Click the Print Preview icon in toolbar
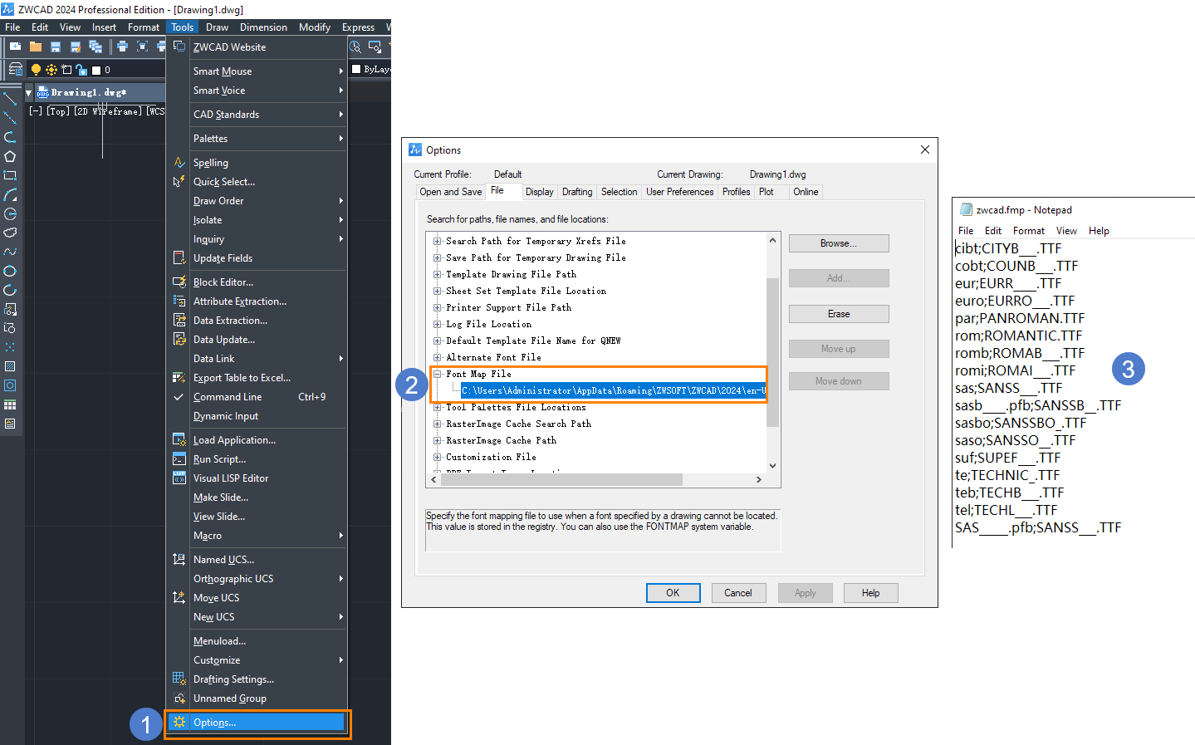The image size is (1195, 745). pos(142,47)
